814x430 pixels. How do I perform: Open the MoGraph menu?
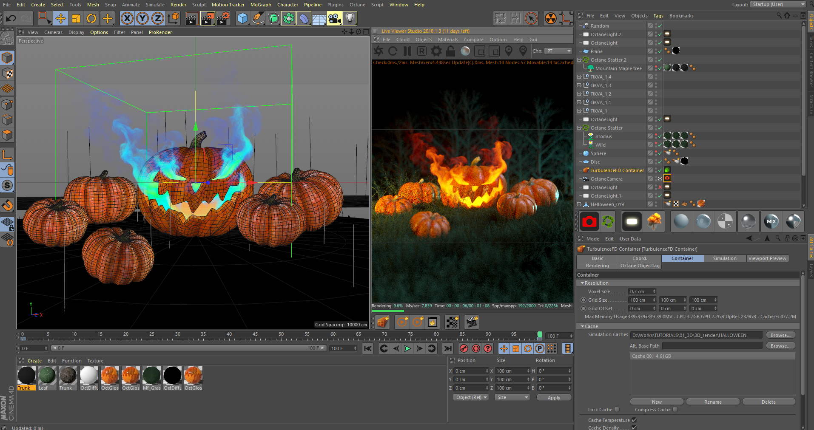[x=260, y=5]
